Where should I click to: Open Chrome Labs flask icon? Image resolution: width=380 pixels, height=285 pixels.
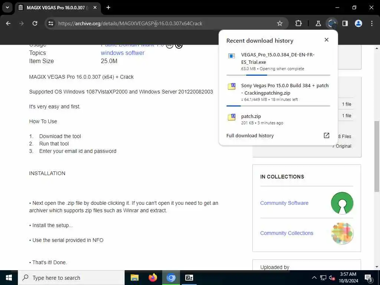click(x=318, y=23)
